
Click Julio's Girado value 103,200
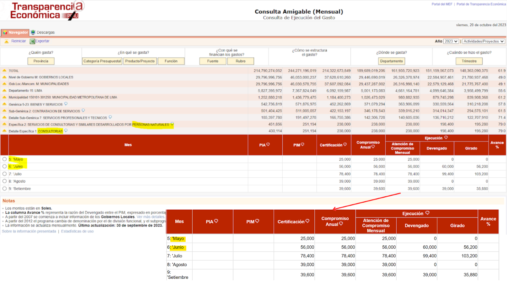tap(481, 174)
